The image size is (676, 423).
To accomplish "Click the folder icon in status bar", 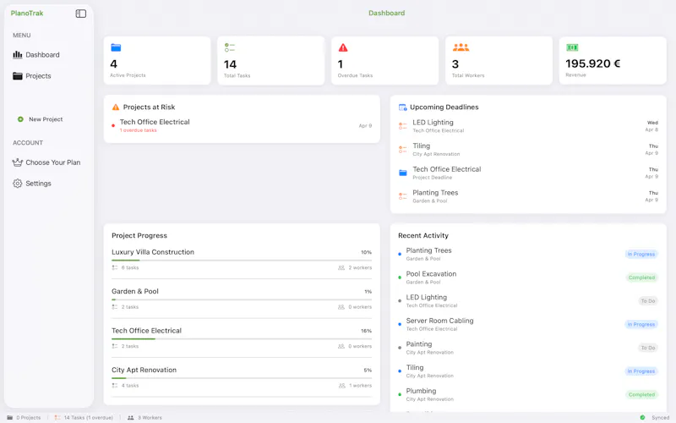I will pyautogui.click(x=10, y=417).
